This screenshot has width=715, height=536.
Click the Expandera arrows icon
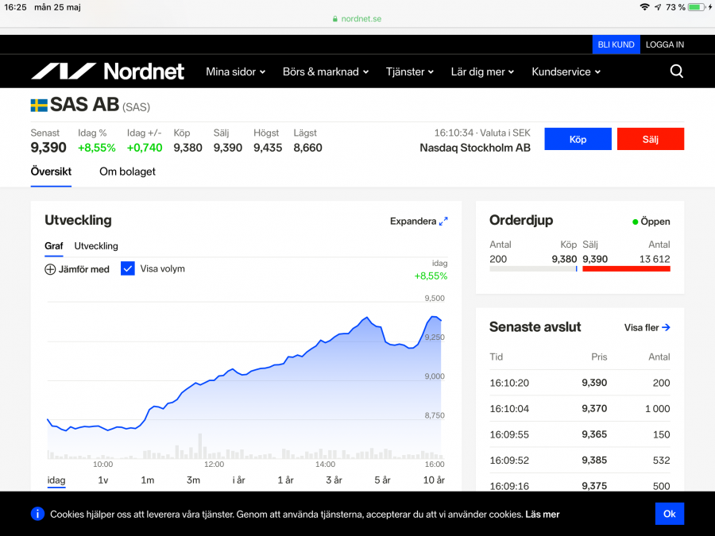click(x=443, y=222)
